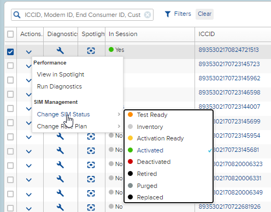Expand actions chevron in row ending 006331
The width and height of the screenshot is (271, 212).
coord(29,180)
